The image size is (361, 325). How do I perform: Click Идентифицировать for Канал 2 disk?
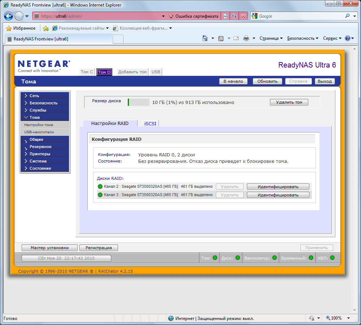[x=278, y=187]
